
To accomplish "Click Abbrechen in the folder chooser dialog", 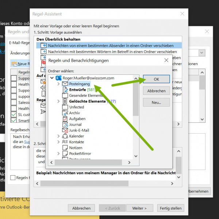I will pos(156,91).
